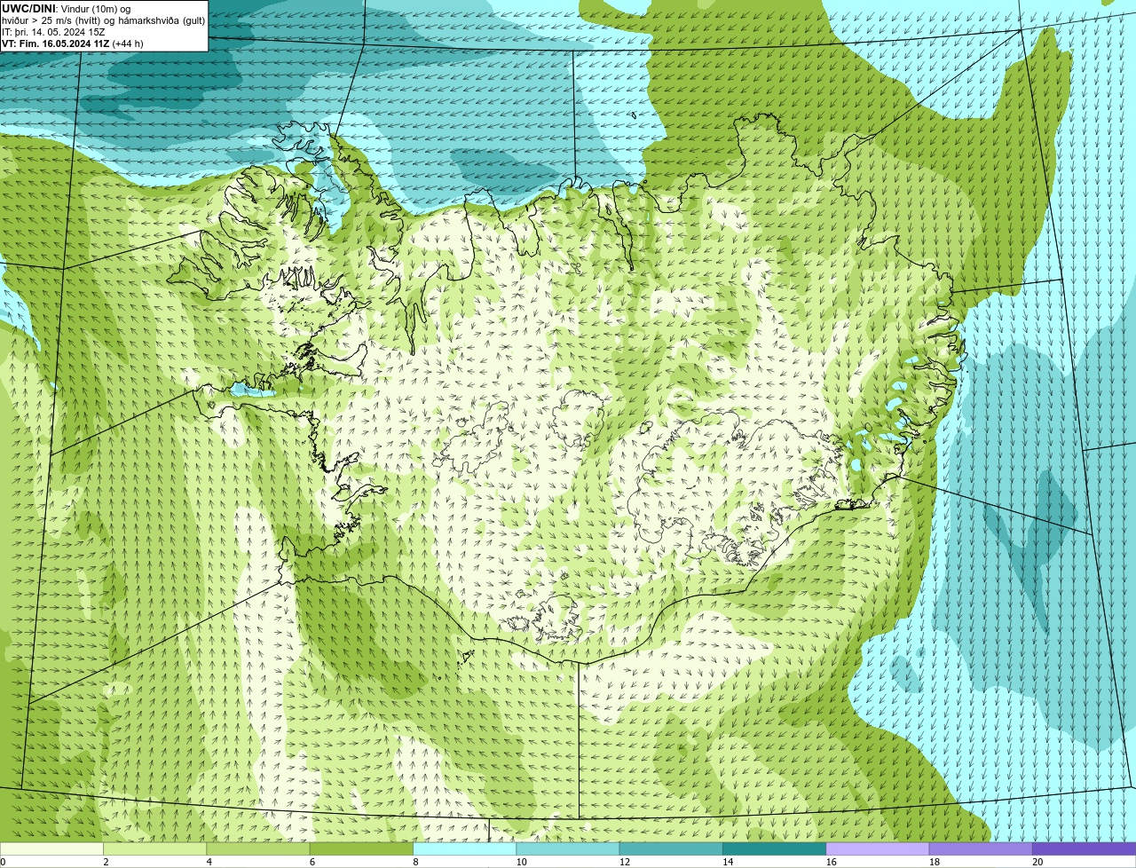The height and width of the screenshot is (868, 1136).
Task: Click the 6–8 m/s olive green legend swatch
Action: tap(362, 848)
